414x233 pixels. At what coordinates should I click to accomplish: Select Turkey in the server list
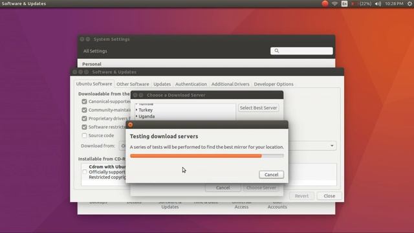pyautogui.click(x=146, y=110)
